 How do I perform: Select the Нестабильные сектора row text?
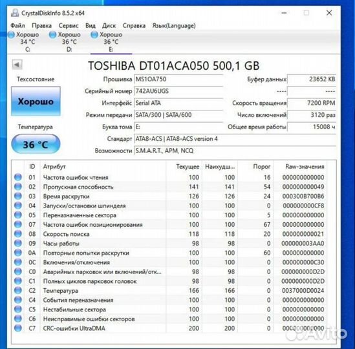74,310
